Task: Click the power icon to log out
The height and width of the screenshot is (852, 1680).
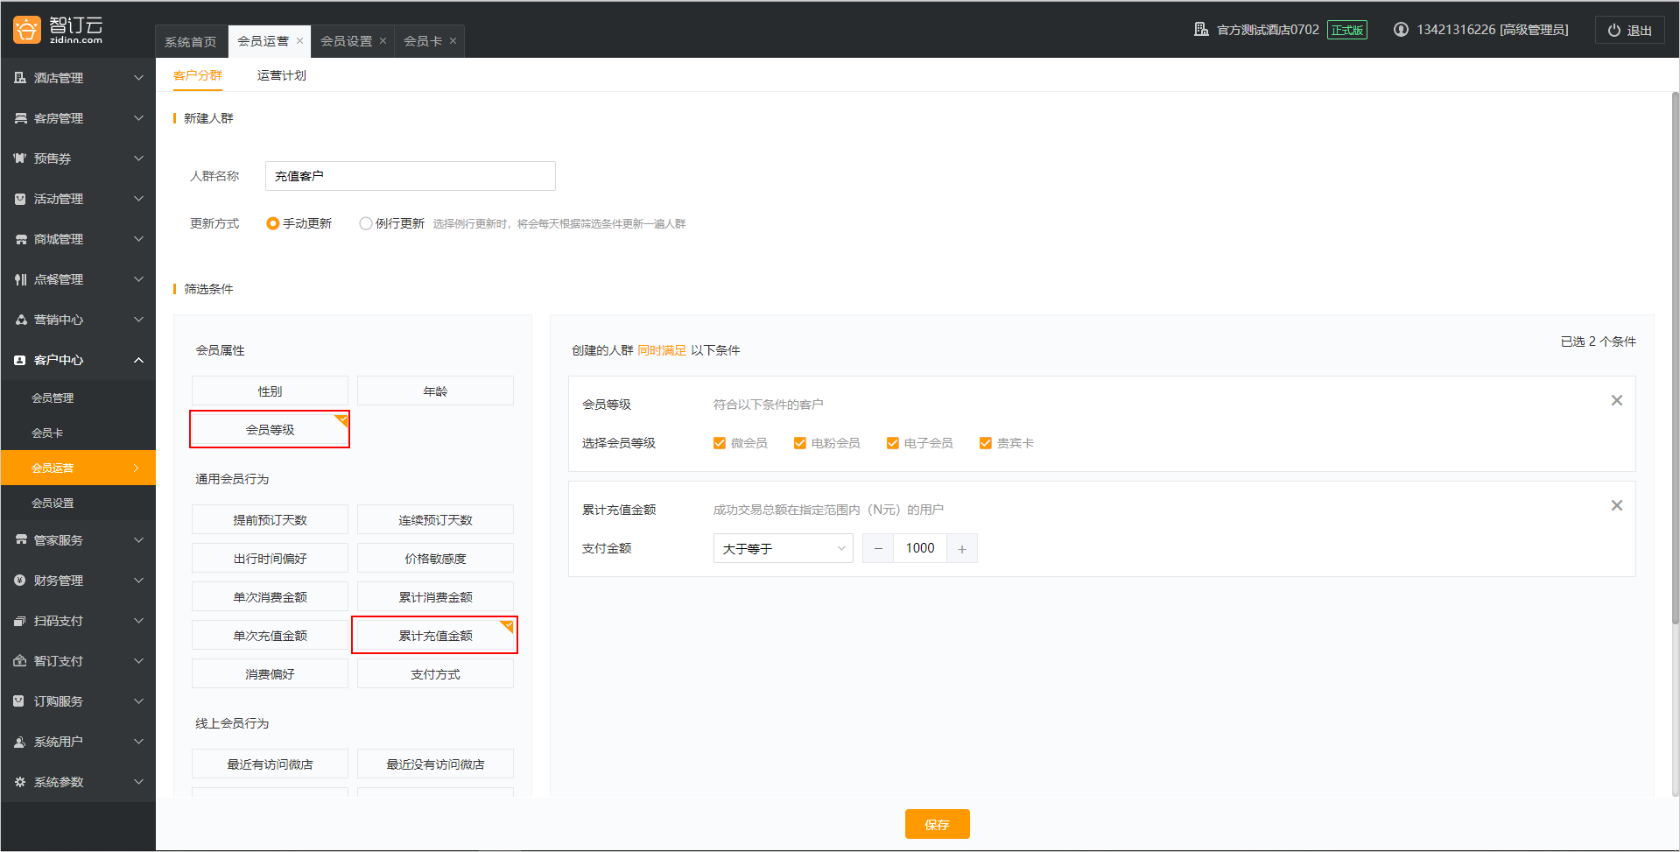Action: (x=1613, y=31)
